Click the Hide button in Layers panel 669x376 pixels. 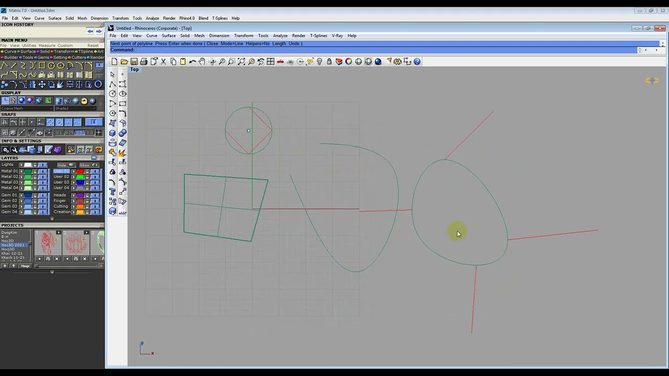pyautogui.click(x=66, y=165)
